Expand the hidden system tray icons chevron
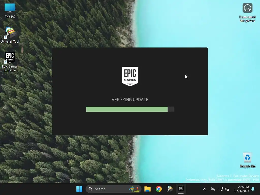 (x=205, y=189)
